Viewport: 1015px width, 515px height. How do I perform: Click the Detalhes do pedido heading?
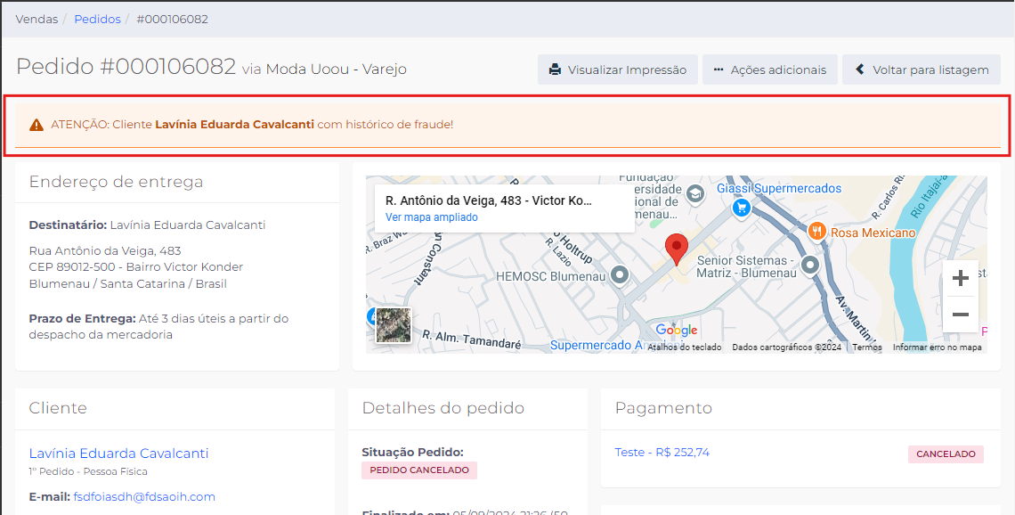pyautogui.click(x=443, y=408)
